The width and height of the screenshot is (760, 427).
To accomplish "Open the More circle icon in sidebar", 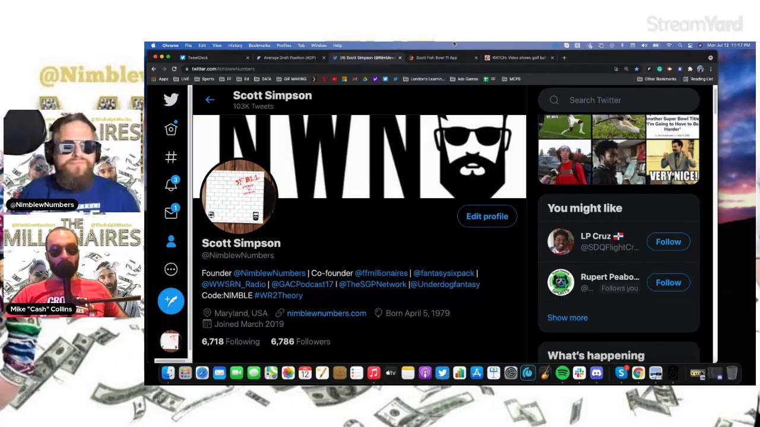I will [171, 269].
